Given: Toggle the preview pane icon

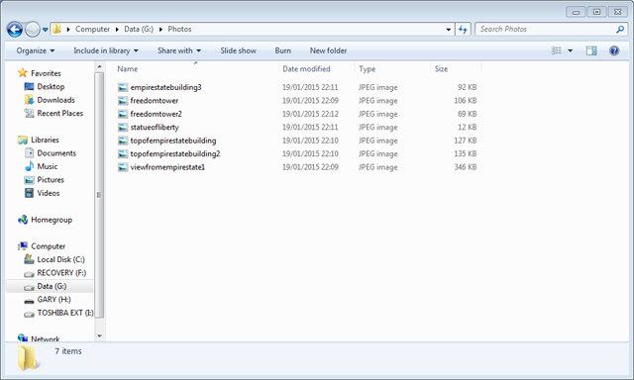Looking at the screenshot, I should tap(591, 50).
